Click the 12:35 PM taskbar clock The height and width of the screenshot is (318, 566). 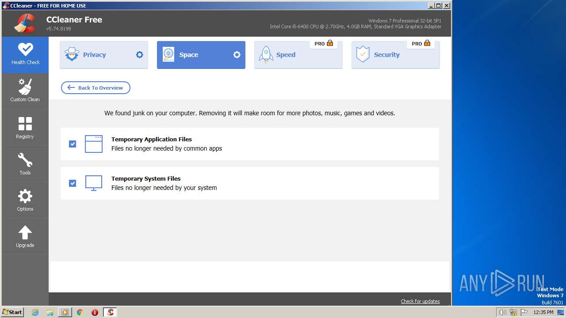[543, 312]
